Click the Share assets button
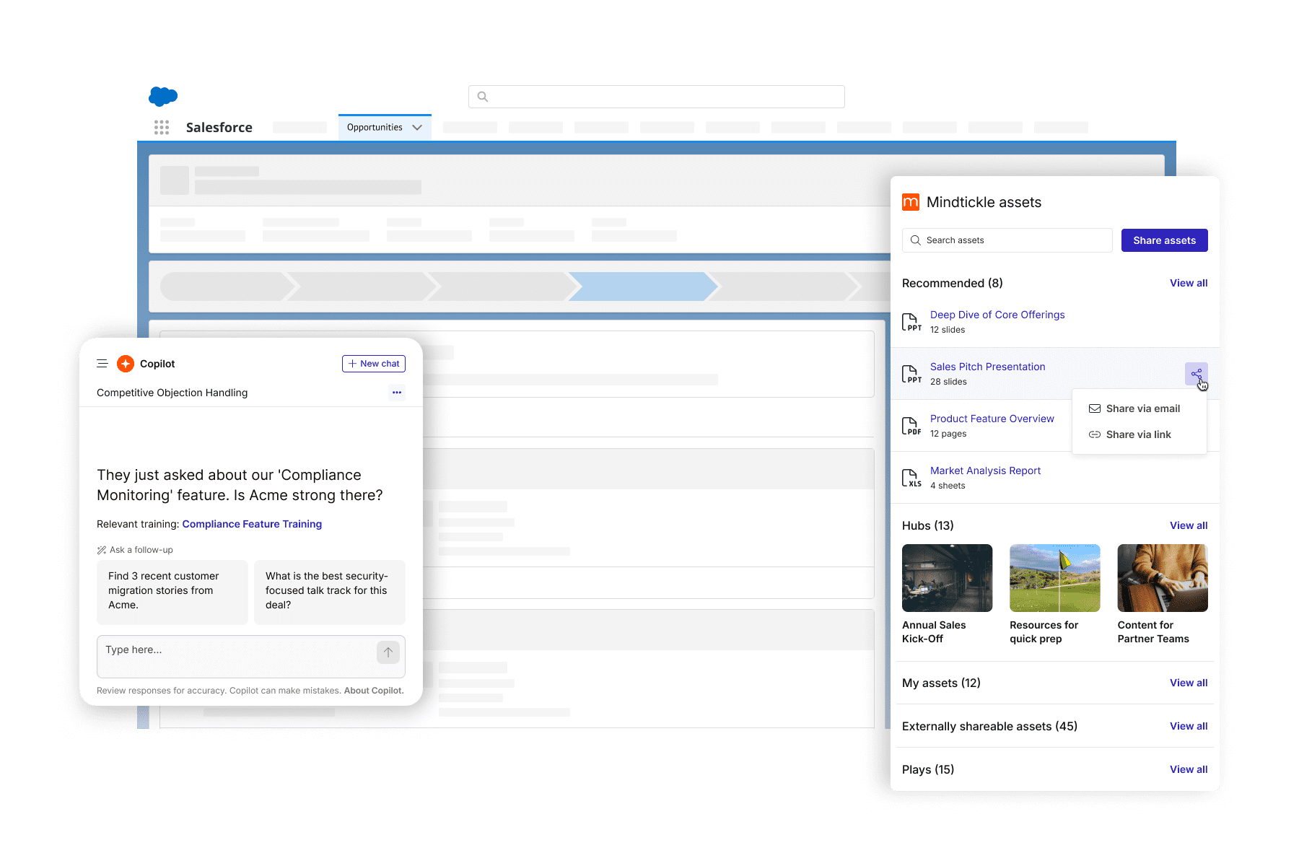The height and width of the screenshot is (866, 1299). pos(1164,240)
